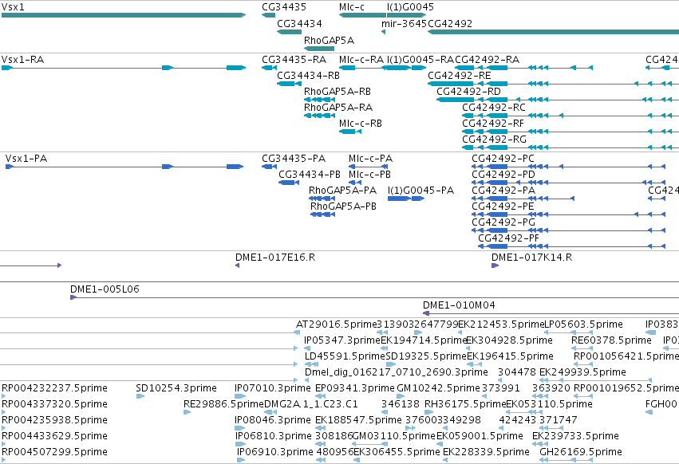Click the CG34435-RA transcript label

(294, 60)
